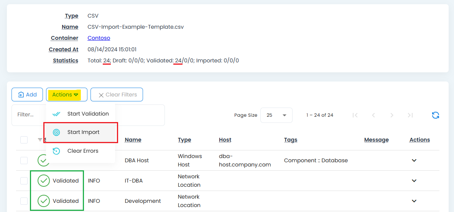
Task: Choose Start Validation menu item
Action: pyautogui.click(x=88, y=114)
